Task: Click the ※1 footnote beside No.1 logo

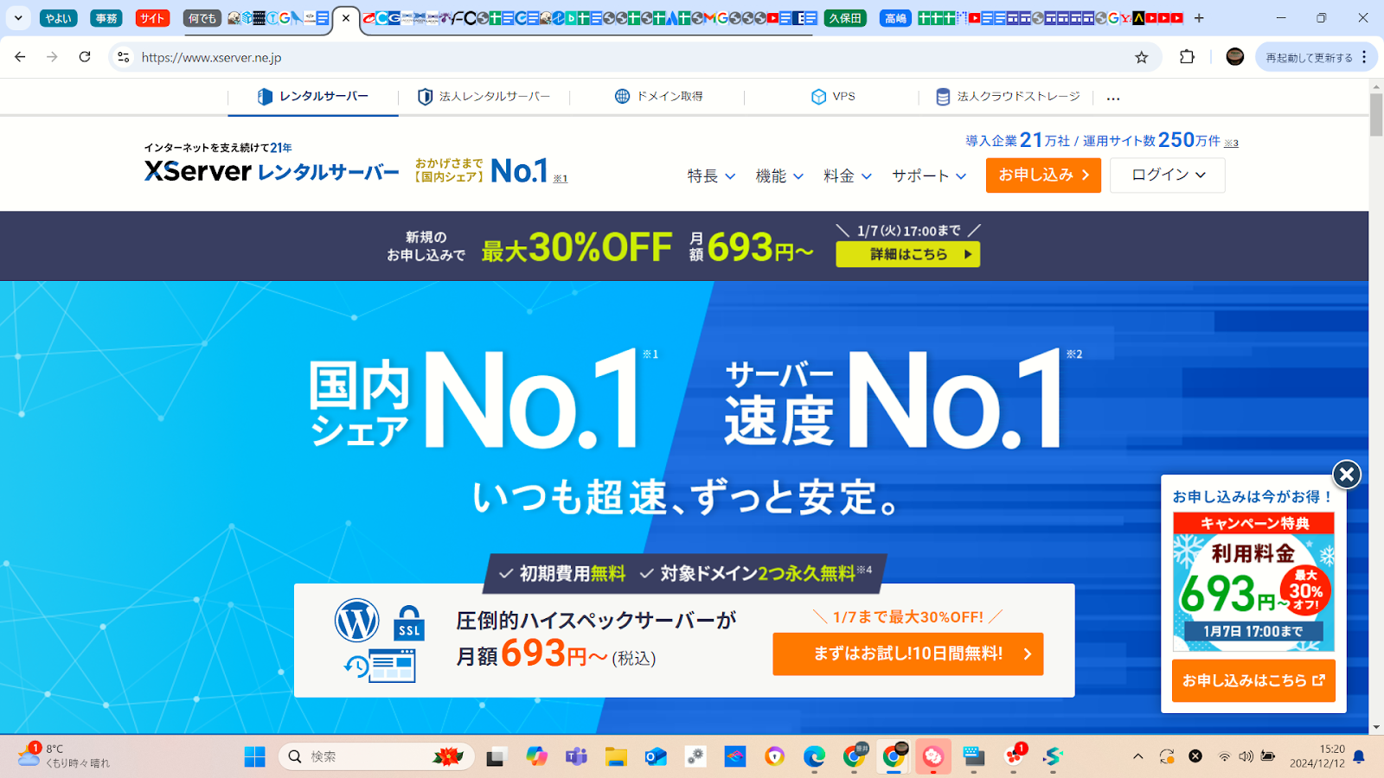Action: click(561, 179)
